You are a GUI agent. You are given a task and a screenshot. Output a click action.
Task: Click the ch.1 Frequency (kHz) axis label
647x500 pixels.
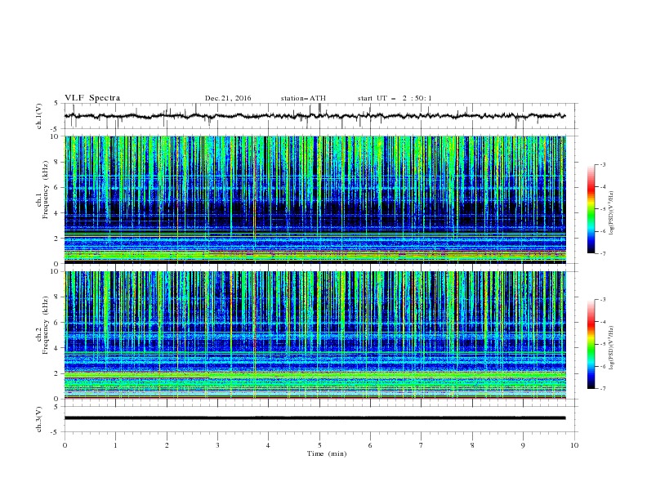[42, 199]
